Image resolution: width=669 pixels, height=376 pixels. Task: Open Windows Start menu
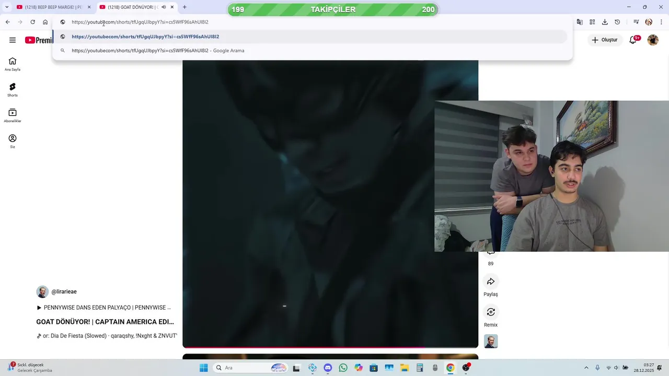point(203,368)
